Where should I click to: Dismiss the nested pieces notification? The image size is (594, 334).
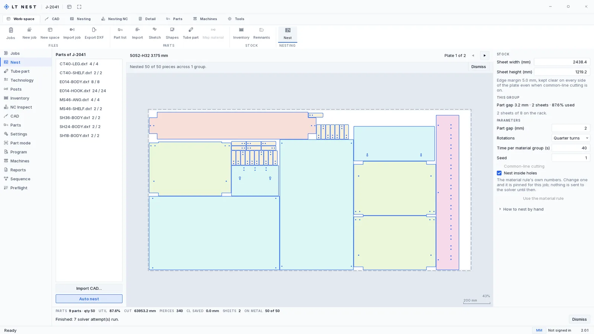(x=478, y=67)
